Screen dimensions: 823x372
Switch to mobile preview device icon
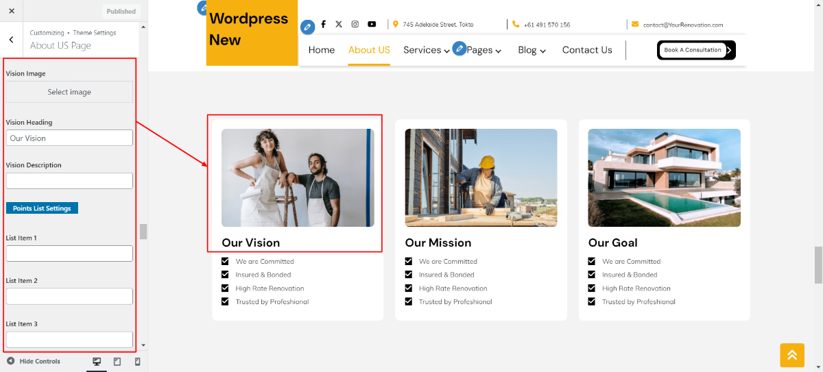(x=137, y=361)
